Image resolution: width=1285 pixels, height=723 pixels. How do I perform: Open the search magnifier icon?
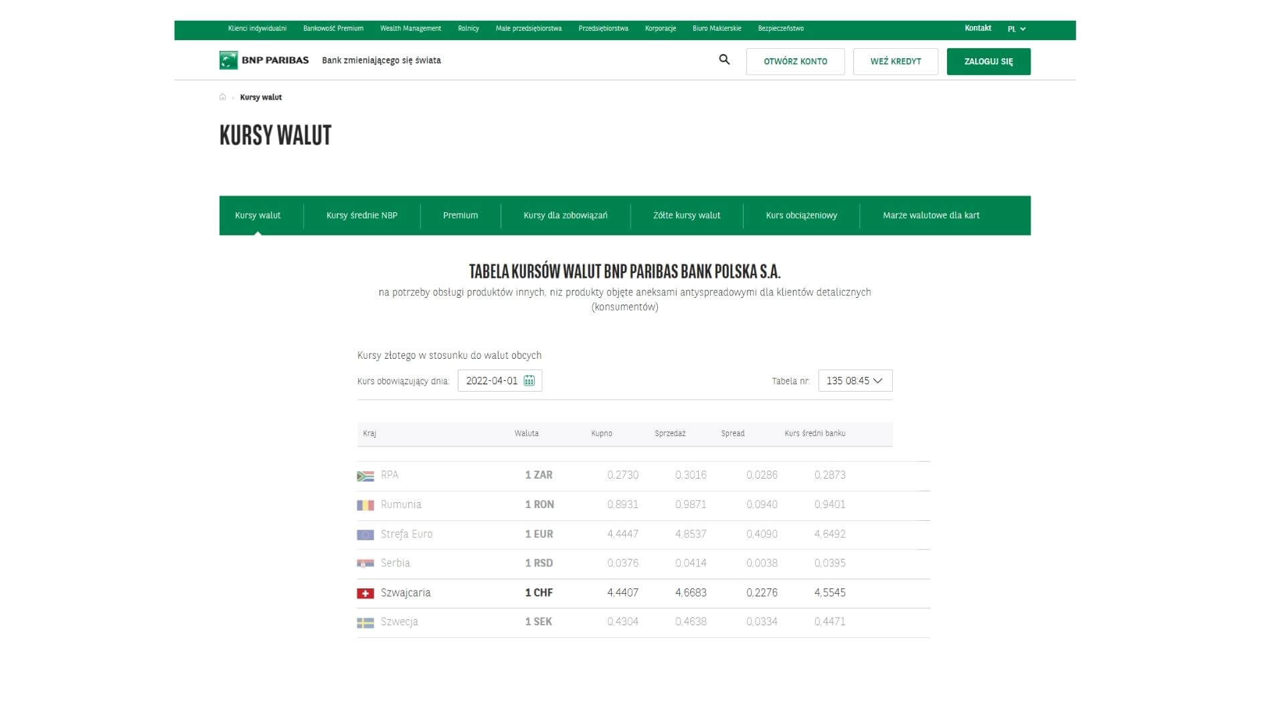tap(724, 60)
